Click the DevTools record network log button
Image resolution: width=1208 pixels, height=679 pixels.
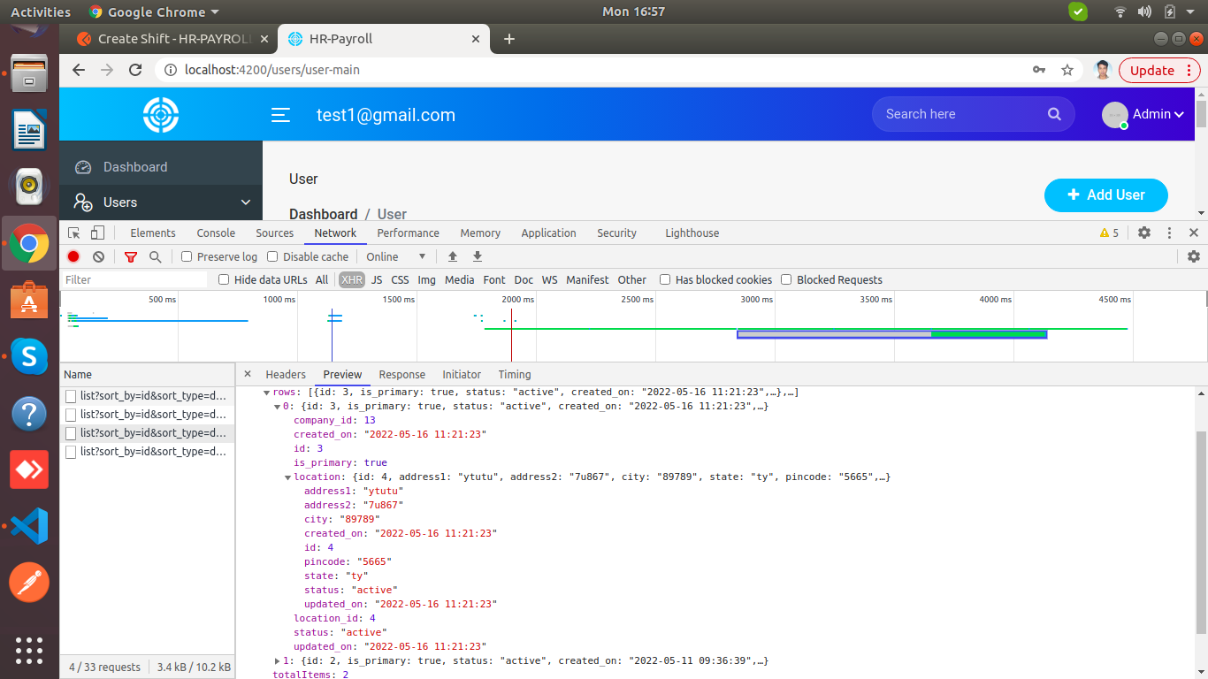73,256
